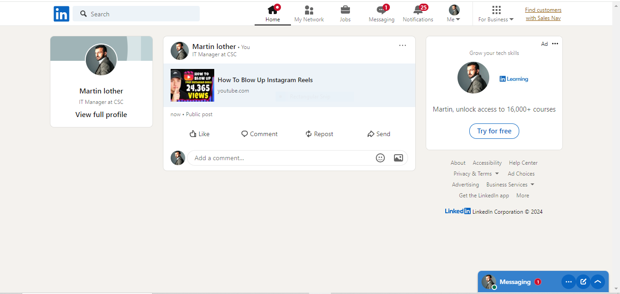
Task: Click youtube.com source text
Action: point(233,91)
